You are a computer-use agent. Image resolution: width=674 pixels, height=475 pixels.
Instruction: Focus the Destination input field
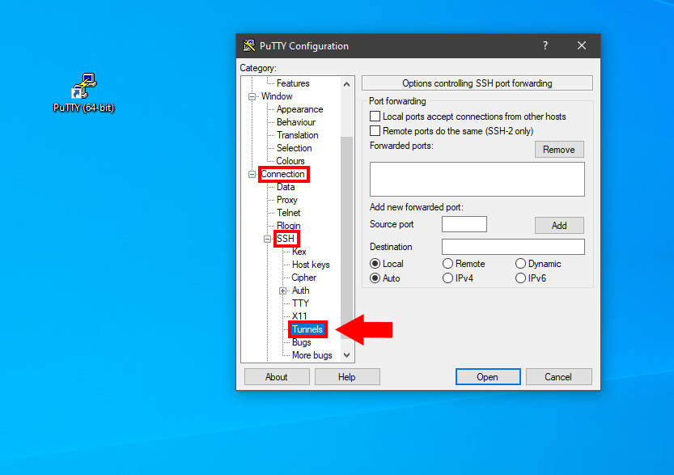(513, 247)
